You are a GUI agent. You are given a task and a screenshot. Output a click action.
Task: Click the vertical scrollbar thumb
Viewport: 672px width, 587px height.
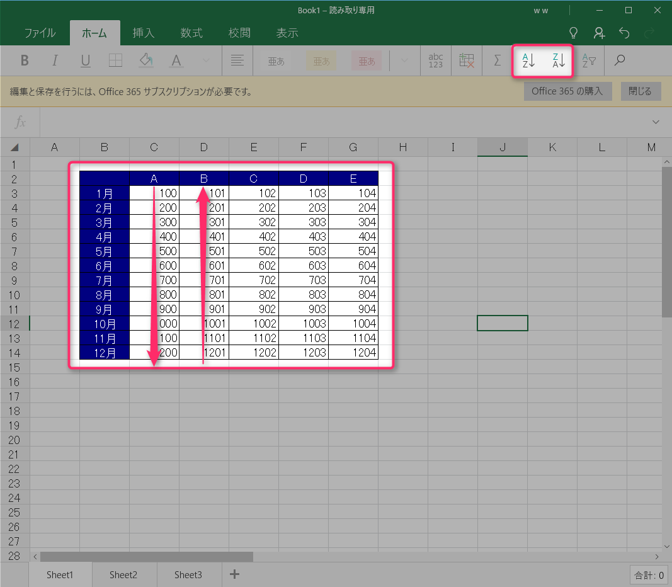click(x=667, y=242)
